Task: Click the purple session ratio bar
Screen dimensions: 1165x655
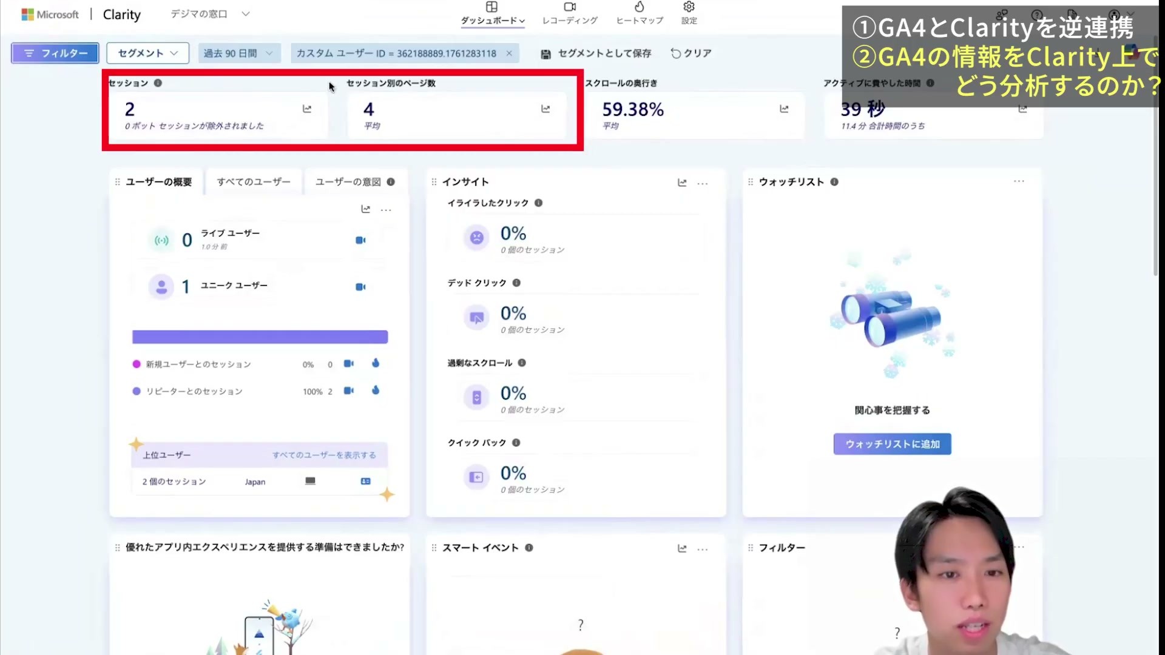Action: point(260,337)
